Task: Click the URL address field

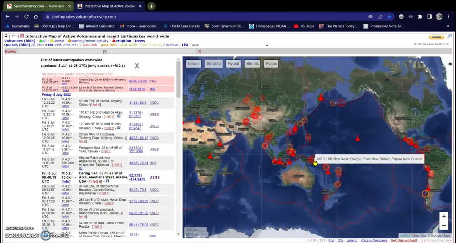Action: tap(207, 17)
